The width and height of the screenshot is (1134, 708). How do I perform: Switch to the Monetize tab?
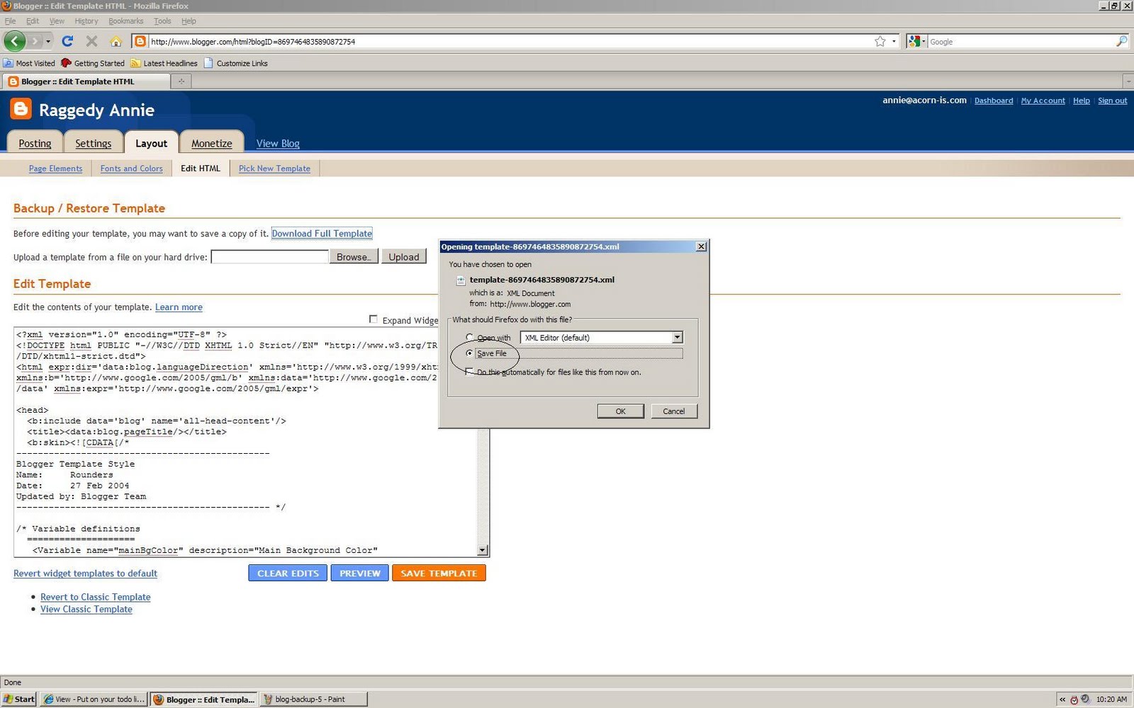pos(212,143)
